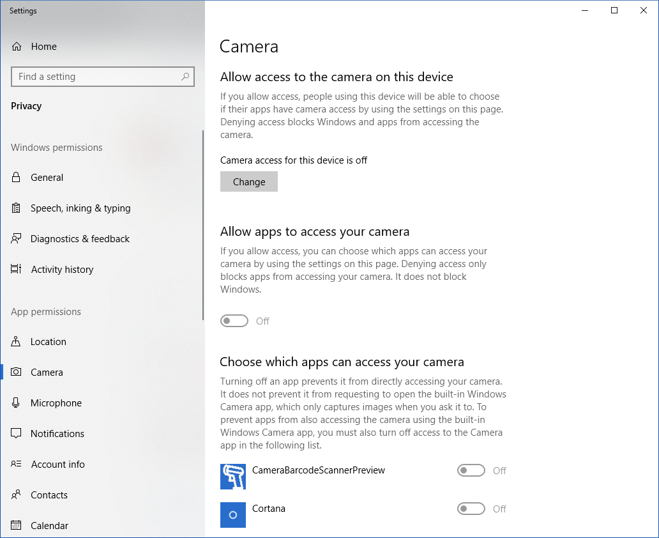Click the Change button for camera access
The image size is (659, 538).
click(249, 182)
